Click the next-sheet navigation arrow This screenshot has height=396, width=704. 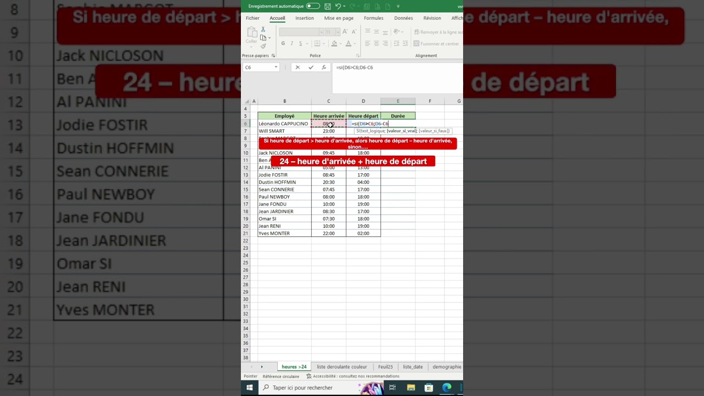point(262,367)
